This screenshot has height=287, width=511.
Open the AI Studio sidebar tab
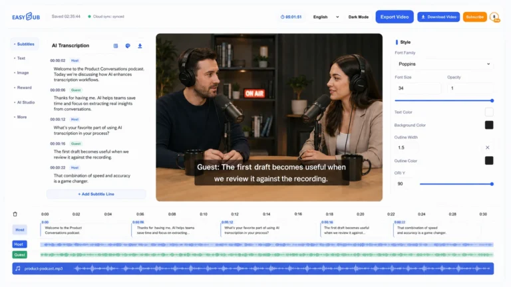click(x=25, y=102)
